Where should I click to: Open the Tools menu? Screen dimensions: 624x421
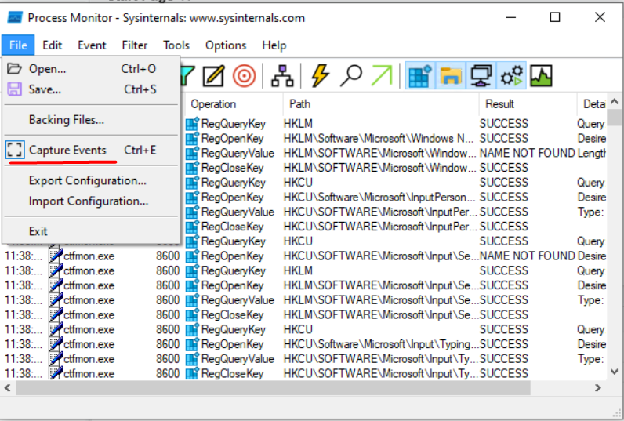pos(176,45)
